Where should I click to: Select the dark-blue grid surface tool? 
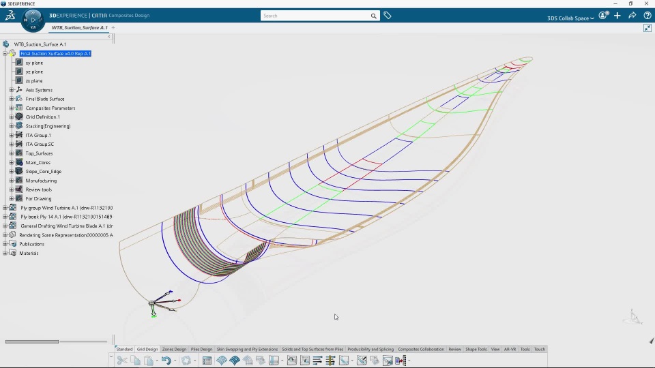[235, 361]
